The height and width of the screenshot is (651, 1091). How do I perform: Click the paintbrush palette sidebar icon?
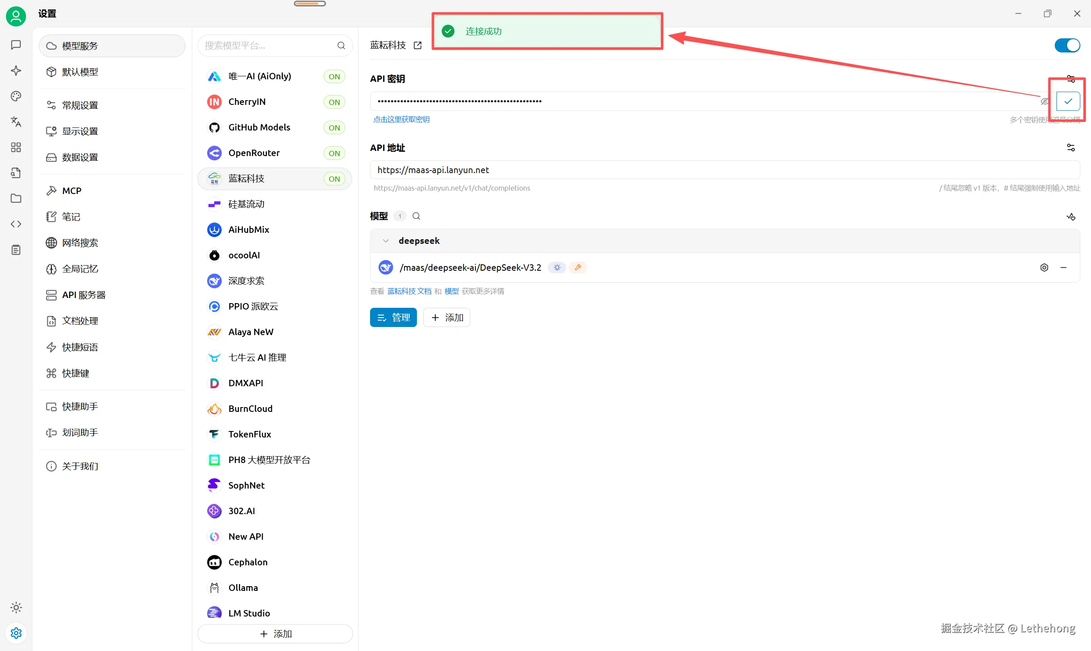16,96
